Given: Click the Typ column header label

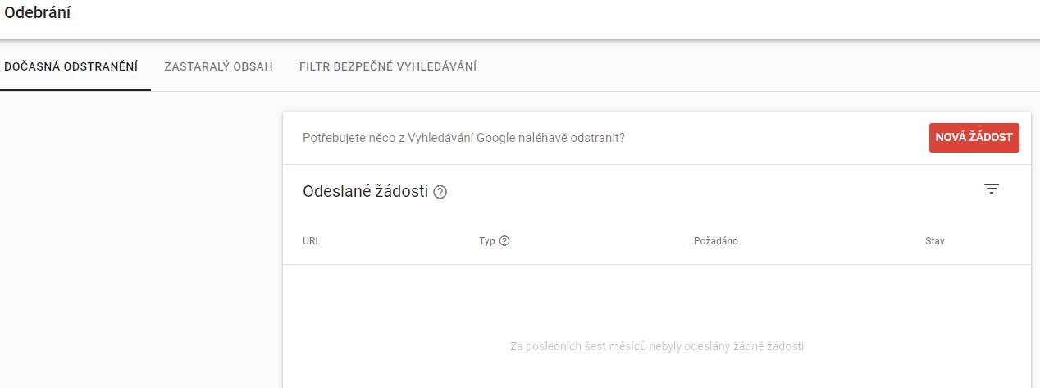Looking at the screenshot, I should (487, 241).
